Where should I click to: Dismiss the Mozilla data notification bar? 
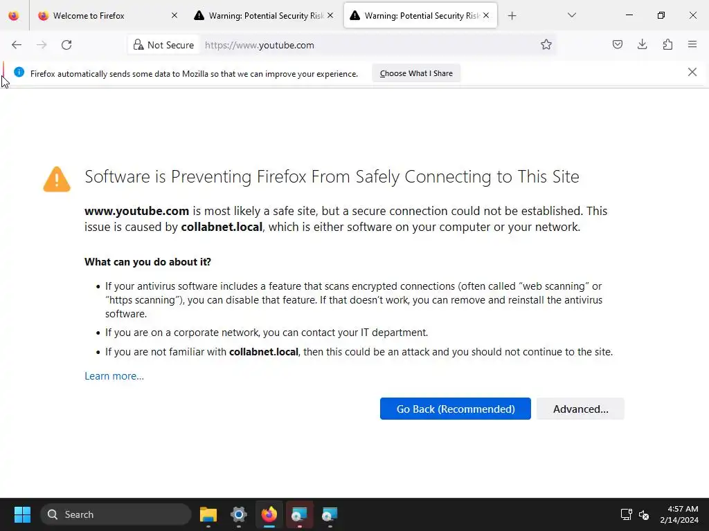click(x=692, y=72)
